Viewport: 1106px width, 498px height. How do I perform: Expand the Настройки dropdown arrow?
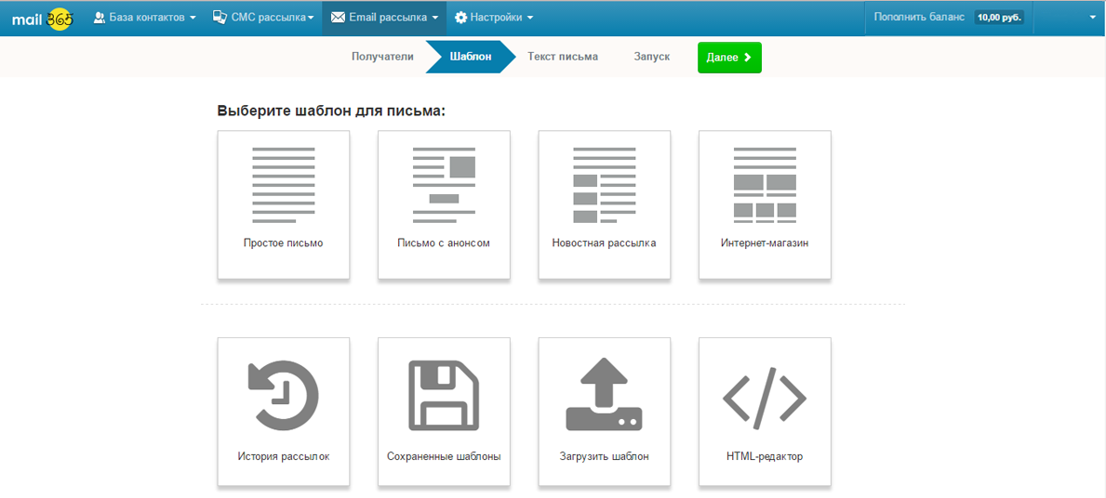[529, 19]
